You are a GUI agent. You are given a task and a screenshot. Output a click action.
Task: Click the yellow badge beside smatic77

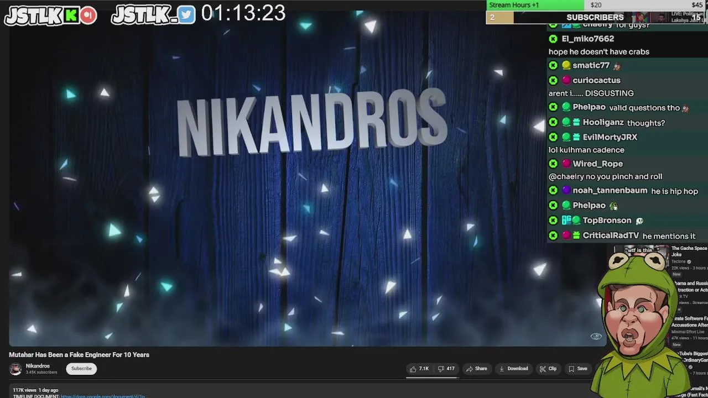pos(566,65)
